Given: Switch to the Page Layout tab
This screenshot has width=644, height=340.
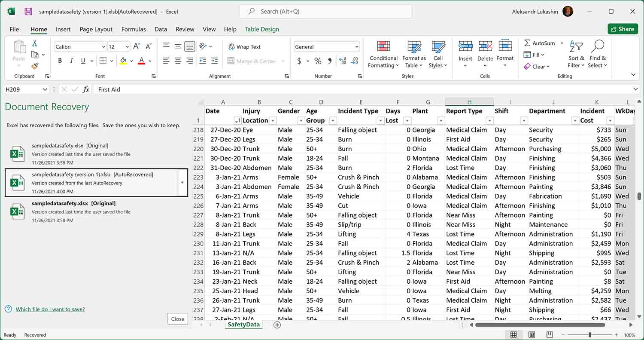Looking at the screenshot, I should (x=96, y=29).
